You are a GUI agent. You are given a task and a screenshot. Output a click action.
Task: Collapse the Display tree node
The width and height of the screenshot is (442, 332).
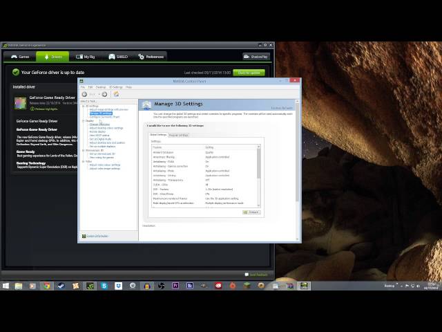tap(83, 121)
